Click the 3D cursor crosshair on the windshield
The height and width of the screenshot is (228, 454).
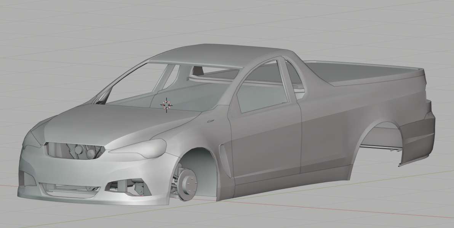tap(166, 105)
